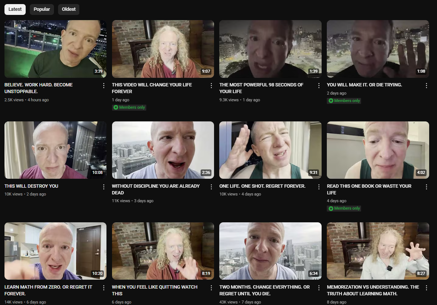Image resolution: width=437 pixels, height=305 pixels.
Task: Click the '14K views • 6 days ago' text
Action: (x=25, y=302)
